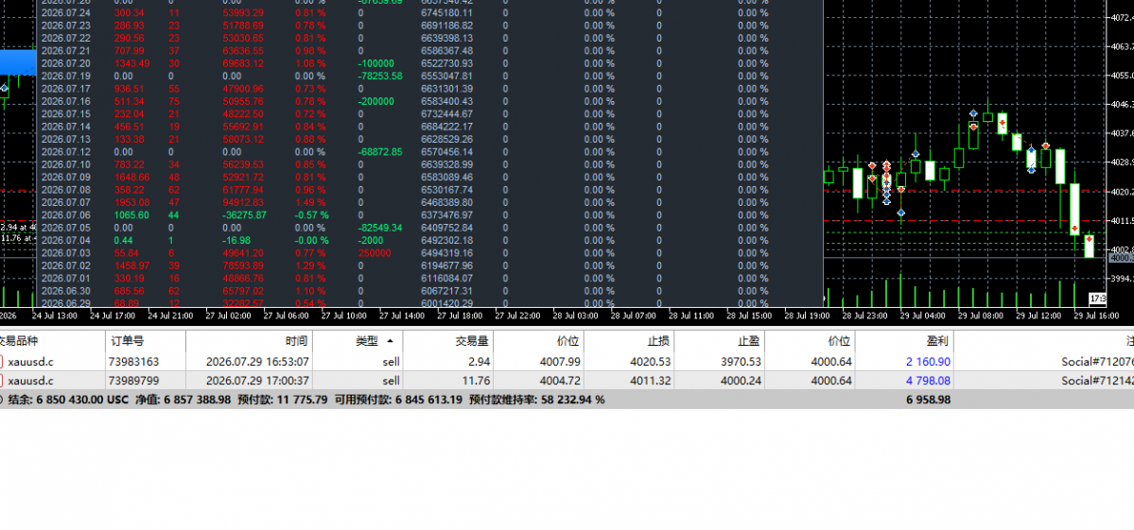The image size is (1134, 530).
Task: Click the open price 4004.72
Action: tap(561, 381)
